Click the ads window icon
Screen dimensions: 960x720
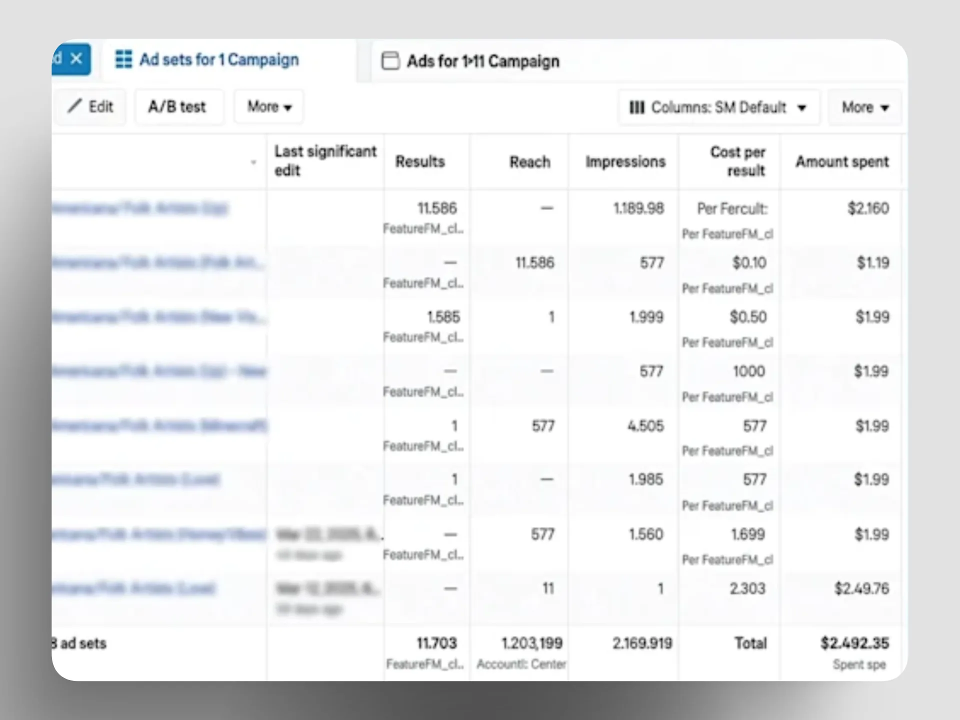click(x=390, y=61)
